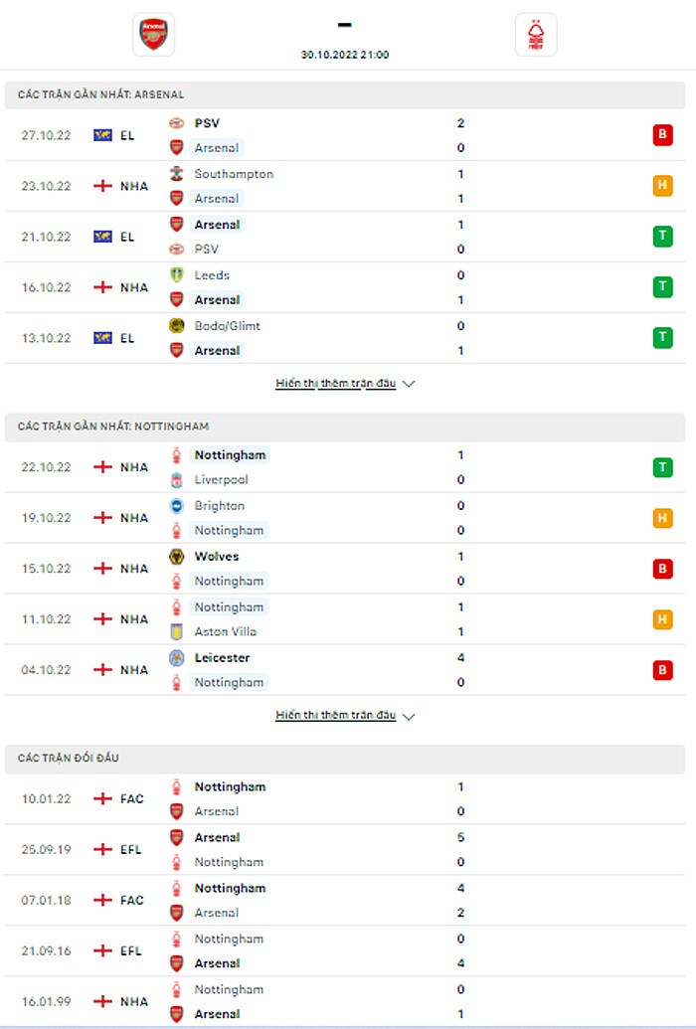The height and width of the screenshot is (1029, 696).
Task: Click the Aston Villa team crest icon
Action: point(177,631)
